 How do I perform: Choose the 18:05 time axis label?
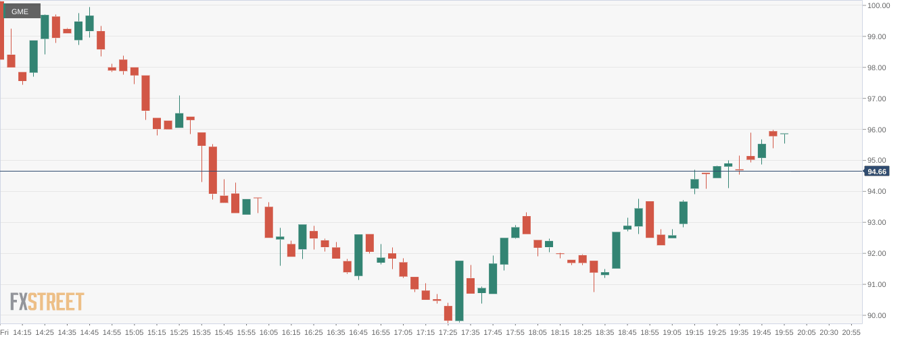(538, 332)
